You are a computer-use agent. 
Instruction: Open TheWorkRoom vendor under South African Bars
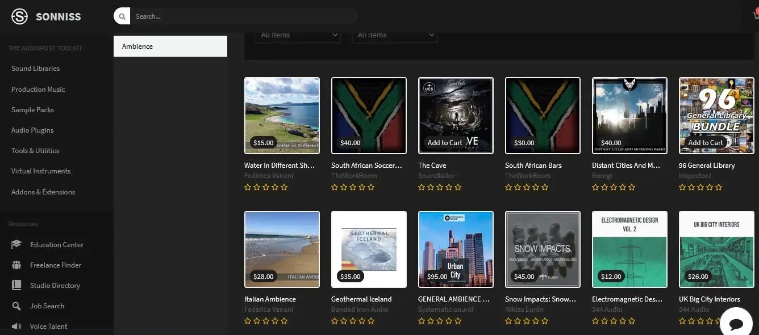tap(528, 176)
